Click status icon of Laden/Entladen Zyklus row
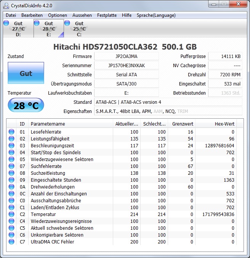Image resolution: width=250 pixels, height=258 pixels. click(x=11, y=207)
